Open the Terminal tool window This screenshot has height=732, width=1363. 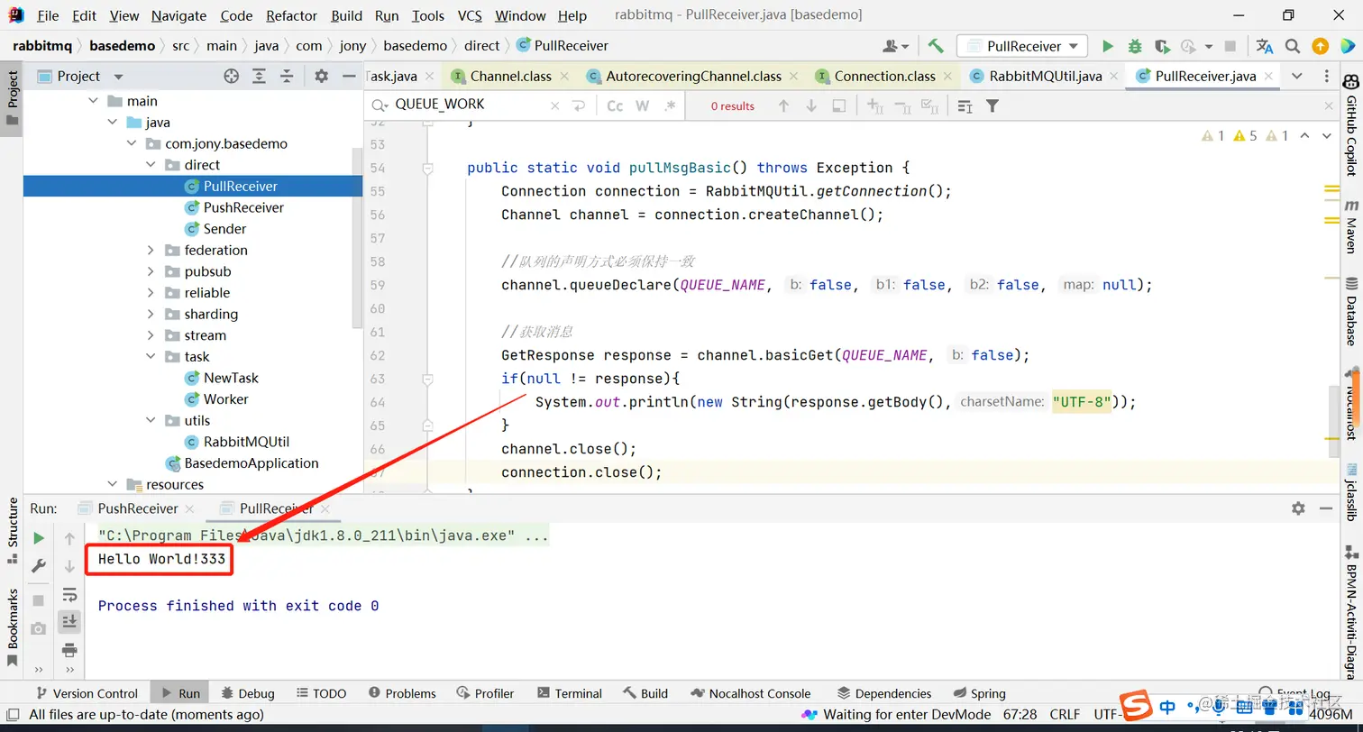click(x=569, y=693)
